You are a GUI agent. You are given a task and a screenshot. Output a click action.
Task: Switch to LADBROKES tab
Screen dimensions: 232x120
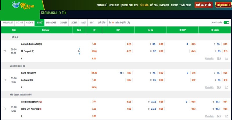coord(51,22)
